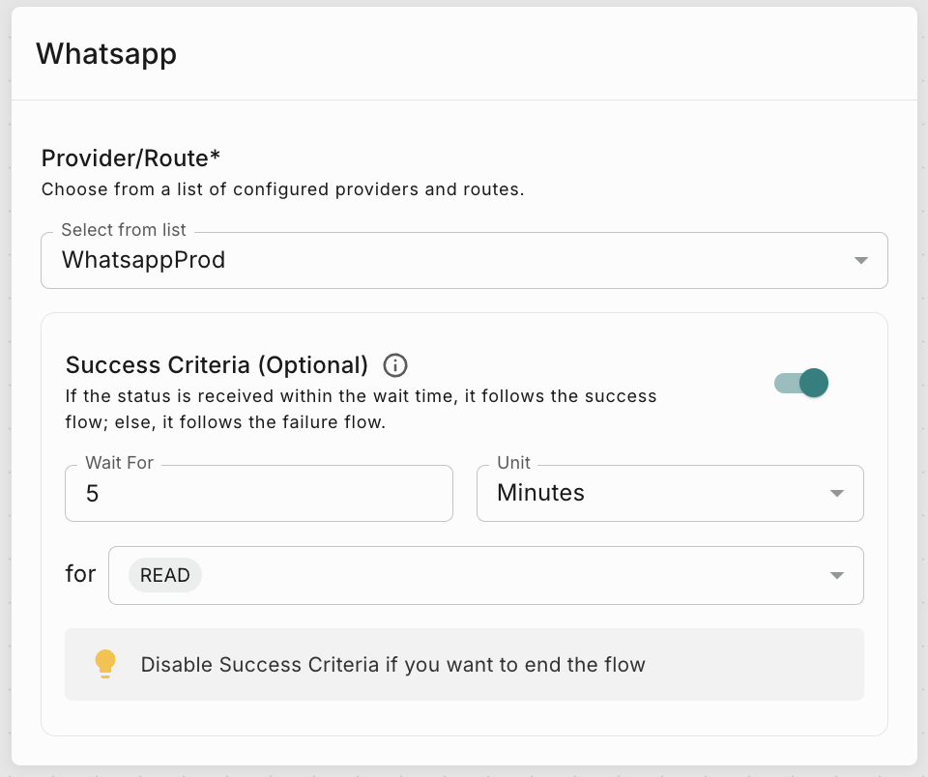The image size is (928, 777).
Task: Toggle the switch next to Success Criteria
Action: [800, 383]
